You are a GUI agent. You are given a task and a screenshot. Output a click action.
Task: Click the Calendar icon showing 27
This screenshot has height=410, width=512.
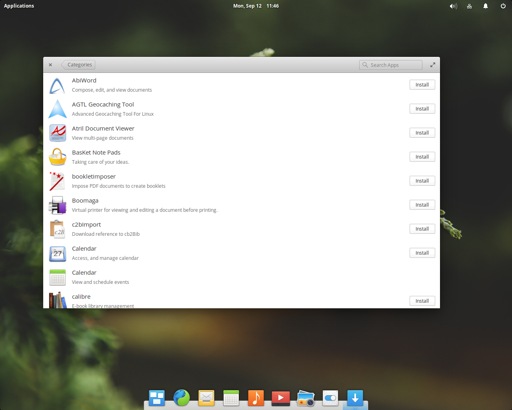pos(57,253)
